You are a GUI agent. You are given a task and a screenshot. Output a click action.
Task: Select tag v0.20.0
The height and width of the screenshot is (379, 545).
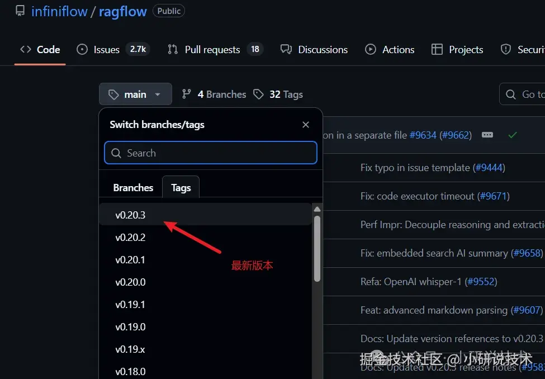point(205,282)
